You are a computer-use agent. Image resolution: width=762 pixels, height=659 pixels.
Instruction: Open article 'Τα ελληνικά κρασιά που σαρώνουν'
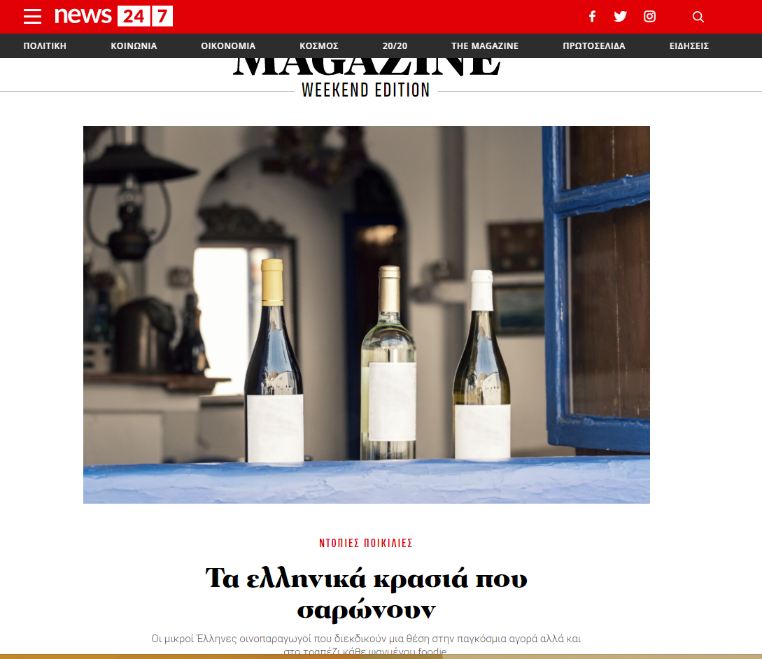pyautogui.click(x=367, y=593)
